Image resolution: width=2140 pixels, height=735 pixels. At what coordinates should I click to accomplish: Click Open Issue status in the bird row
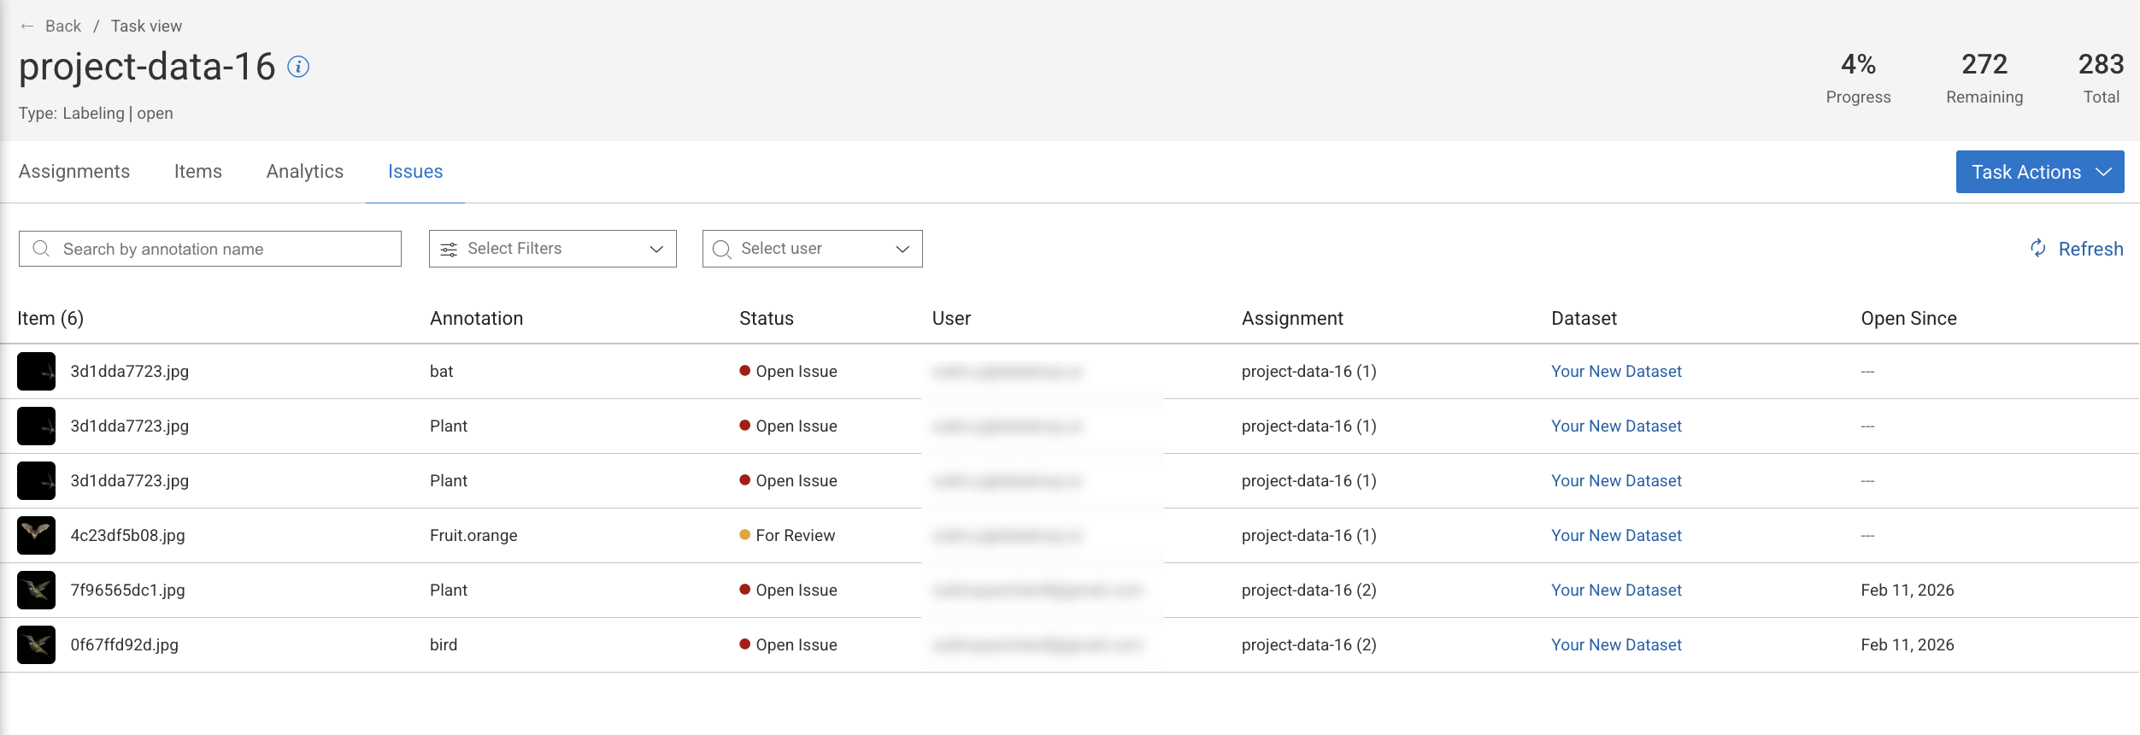tap(788, 645)
